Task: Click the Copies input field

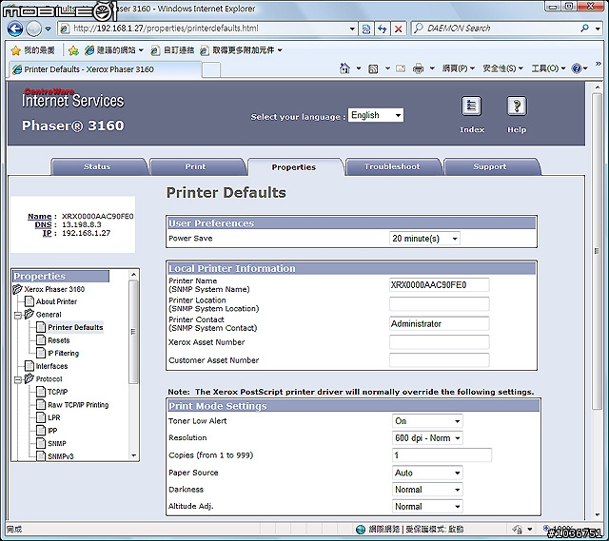Action: tap(442, 455)
